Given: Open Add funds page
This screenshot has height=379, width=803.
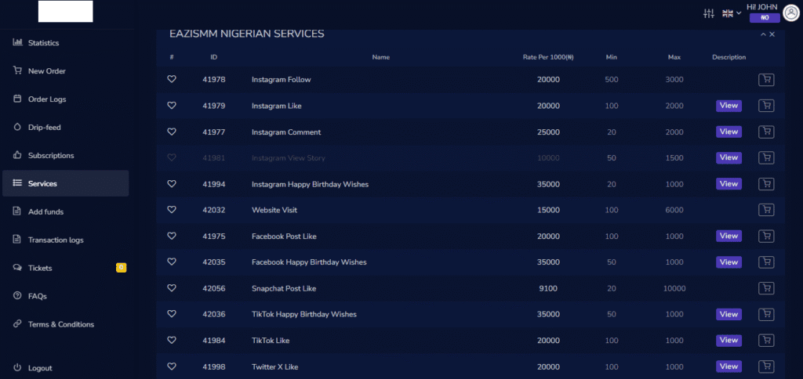Looking at the screenshot, I should (x=66, y=211).
